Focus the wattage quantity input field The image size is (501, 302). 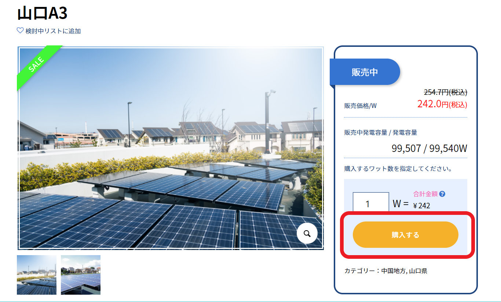click(x=370, y=204)
